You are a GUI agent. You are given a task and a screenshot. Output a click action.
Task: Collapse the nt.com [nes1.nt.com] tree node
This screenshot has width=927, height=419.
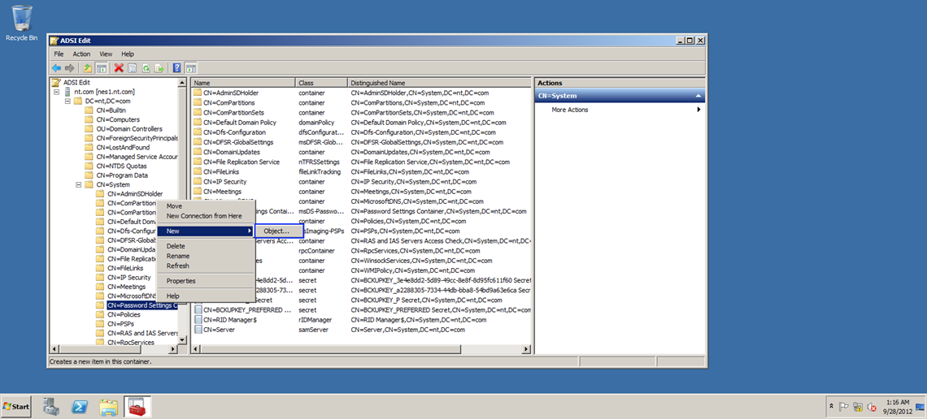click(x=57, y=92)
